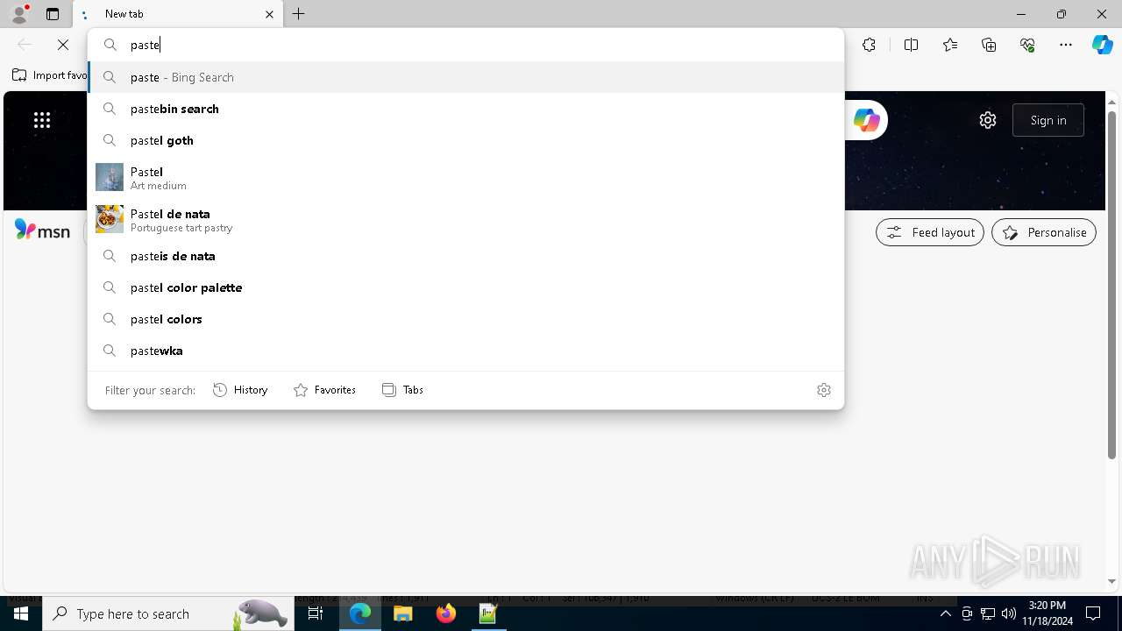Open volume control in system tray
Image resolution: width=1122 pixels, height=631 pixels.
[1009, 613]
